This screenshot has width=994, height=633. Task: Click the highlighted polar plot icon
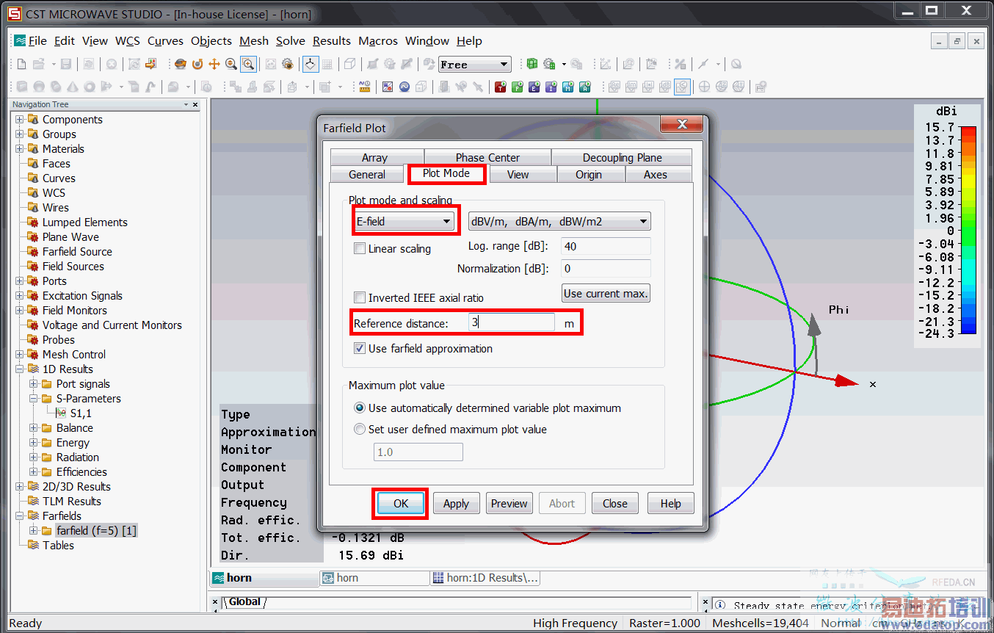point(682,87)
